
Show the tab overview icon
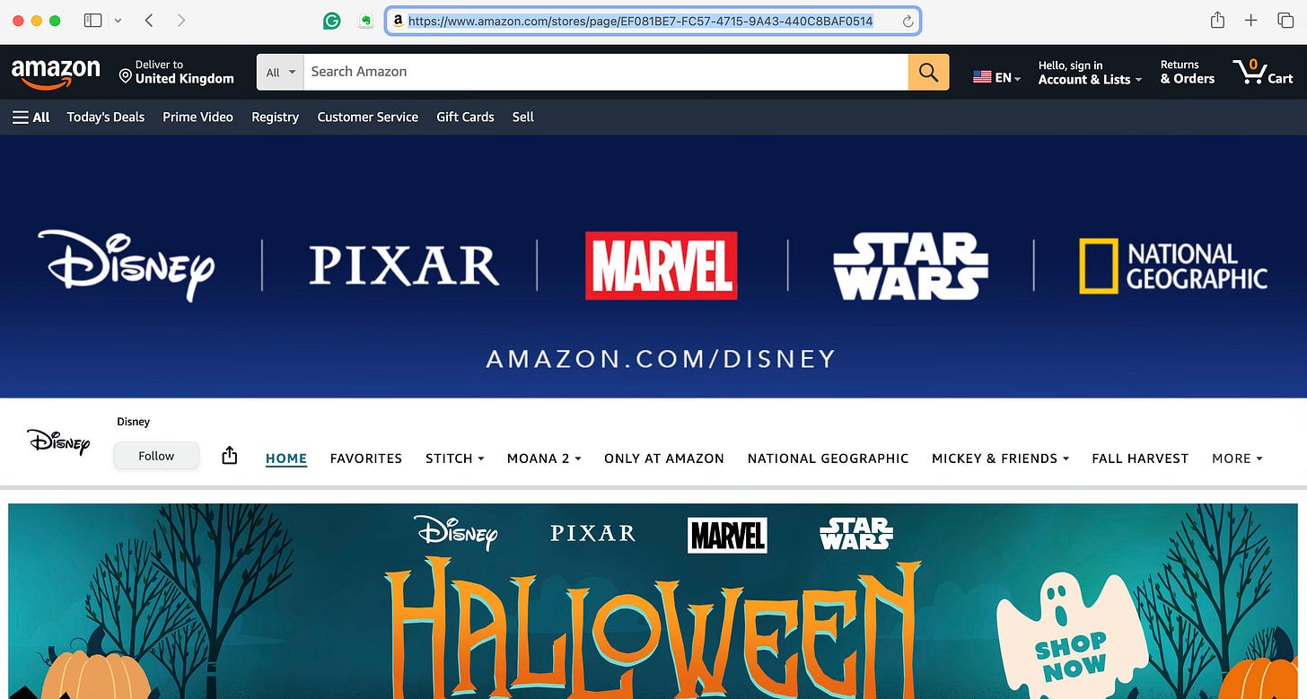(x=1285, y=20)
